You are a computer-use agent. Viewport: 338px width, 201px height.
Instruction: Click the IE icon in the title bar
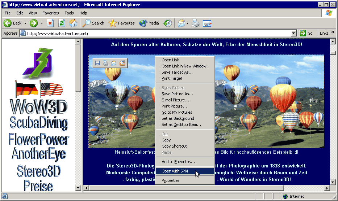click(x=5, y=4)
